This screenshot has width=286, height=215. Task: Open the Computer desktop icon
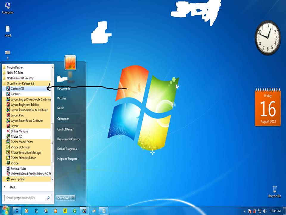pyautogui.click(x=8, y=8)
